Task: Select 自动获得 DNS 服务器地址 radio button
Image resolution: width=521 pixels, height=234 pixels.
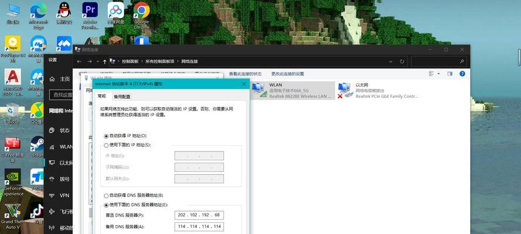Action: (x=106, y=196)
